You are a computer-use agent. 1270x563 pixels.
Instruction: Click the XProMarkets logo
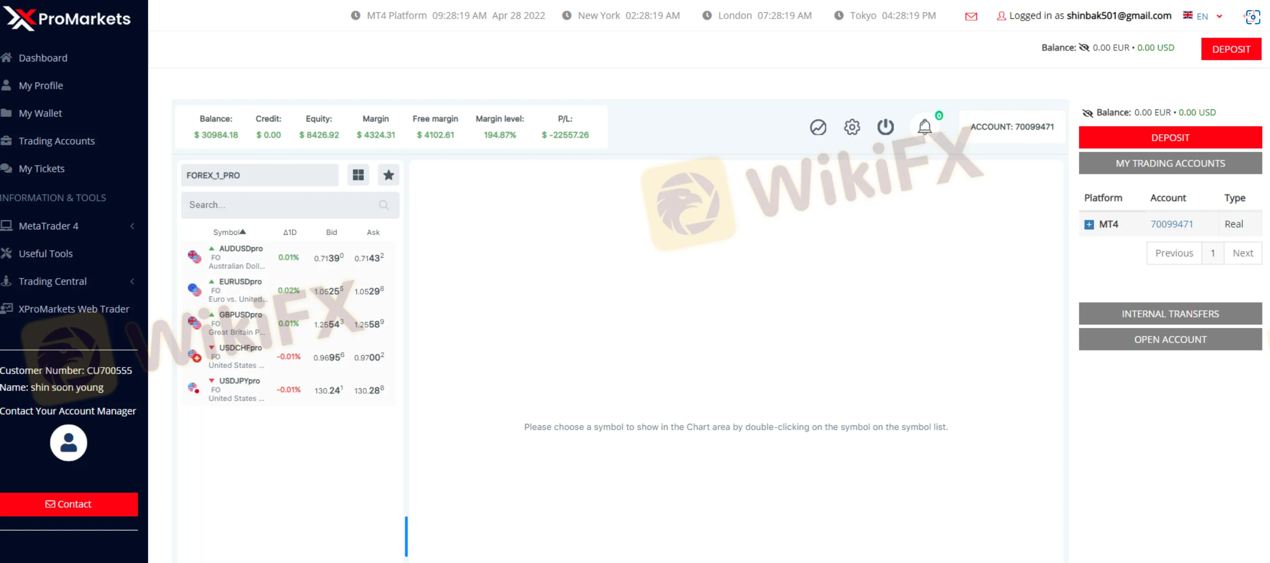68,19
